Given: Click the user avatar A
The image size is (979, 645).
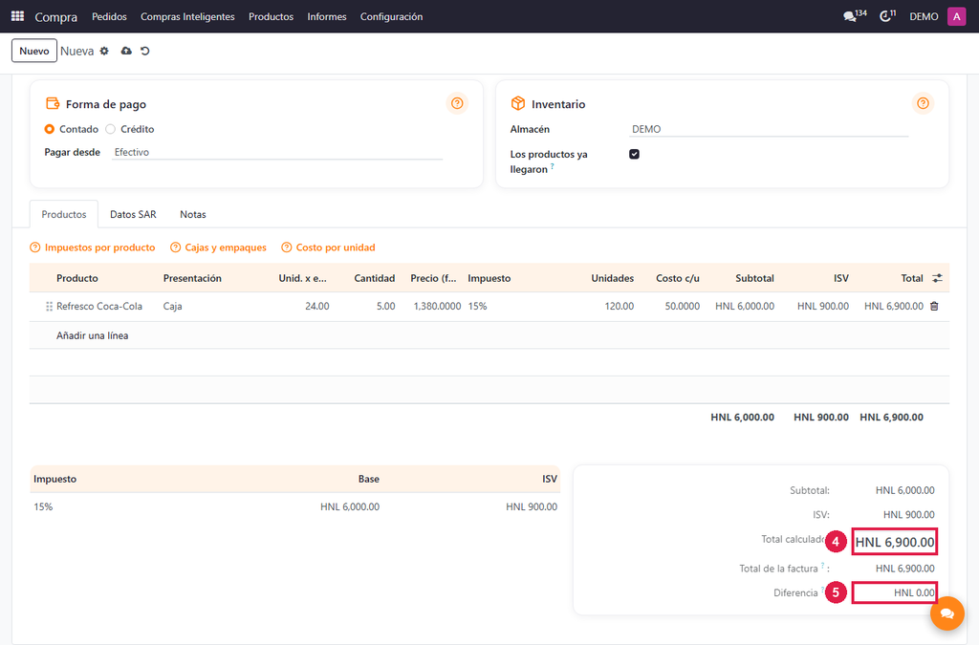Looking at the screenshot, I should [956, 16].
